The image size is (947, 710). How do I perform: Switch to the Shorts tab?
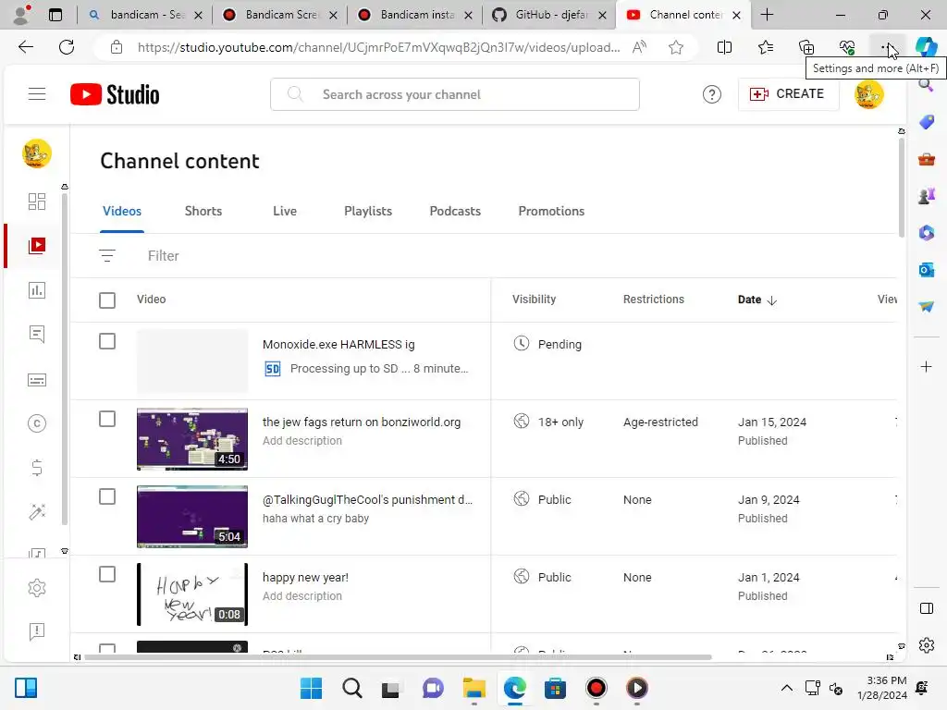point(203,212)
